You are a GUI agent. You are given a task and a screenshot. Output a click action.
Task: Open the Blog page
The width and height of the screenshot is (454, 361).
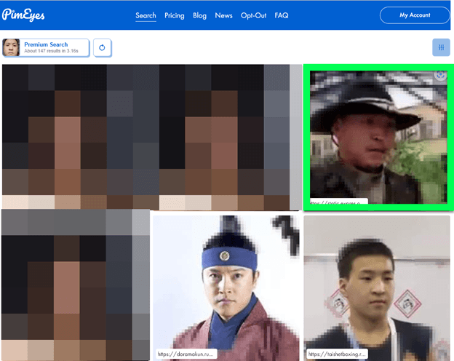[x=199, y=15]
